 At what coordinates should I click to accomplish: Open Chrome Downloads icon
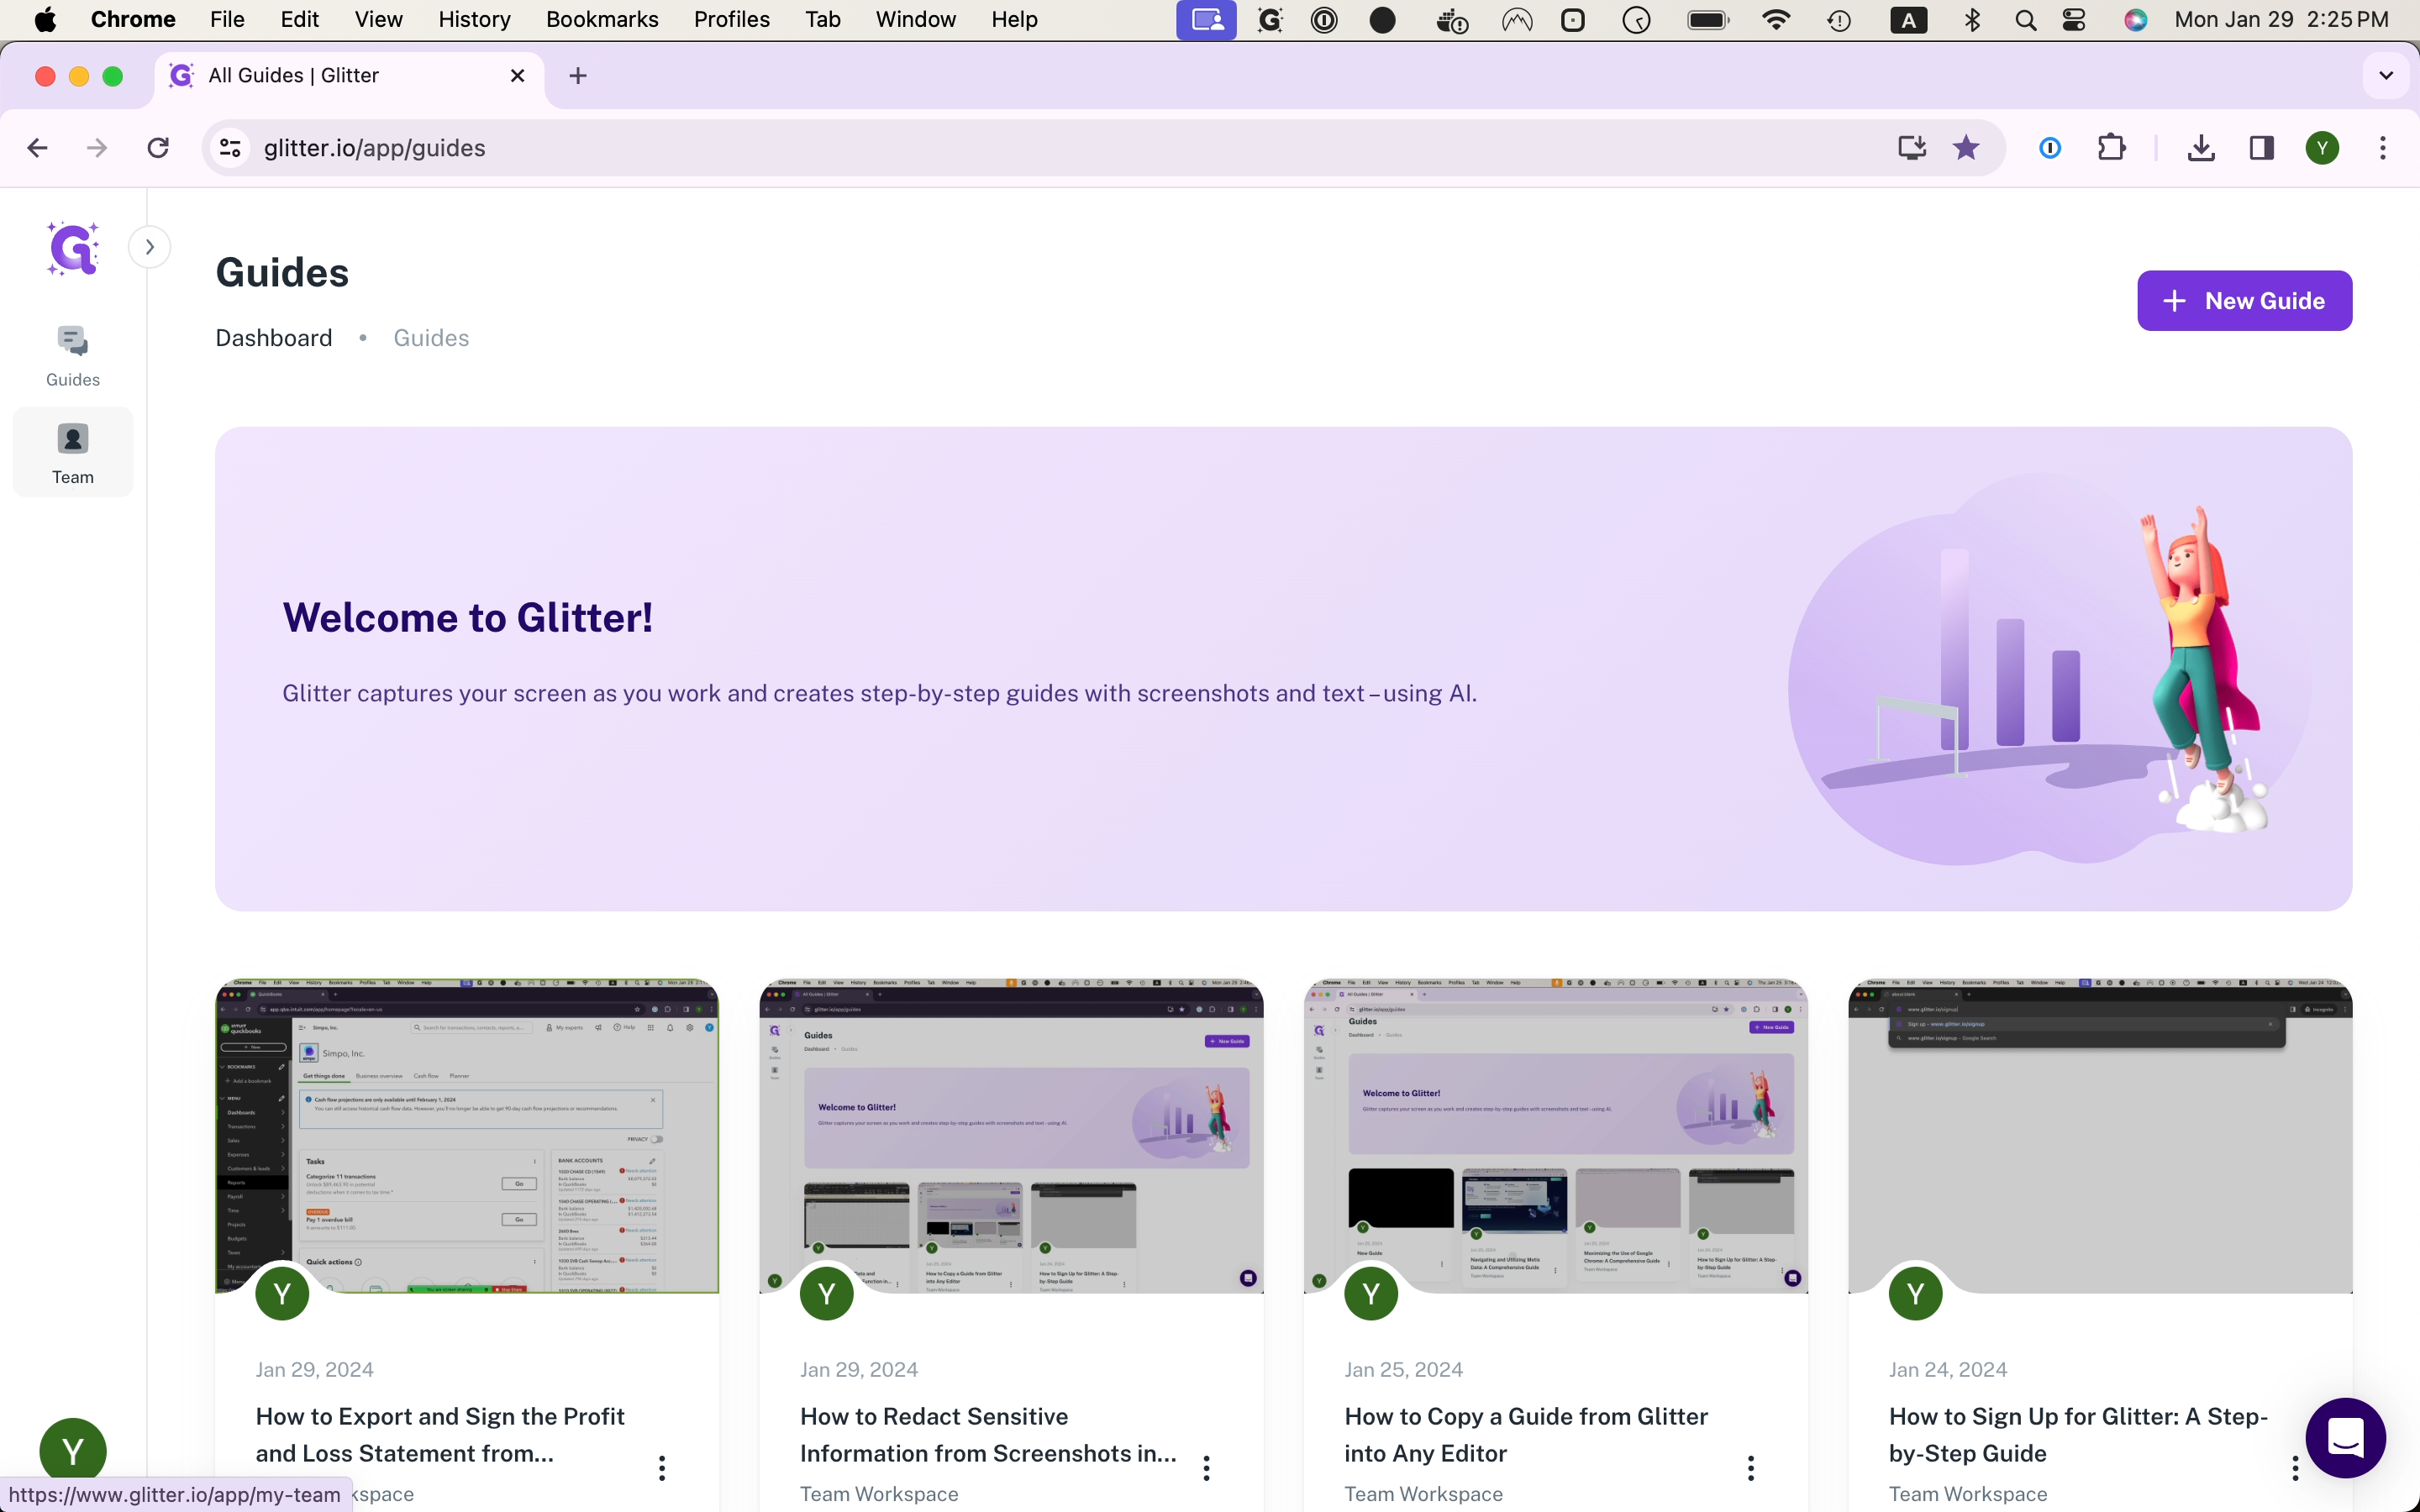[x=2201, y=148]
